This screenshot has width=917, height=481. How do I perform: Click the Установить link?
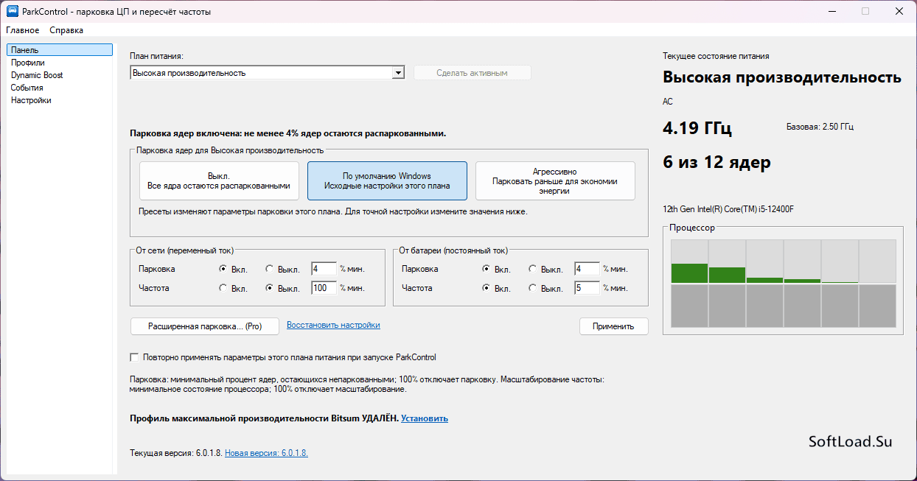[425, 418]
